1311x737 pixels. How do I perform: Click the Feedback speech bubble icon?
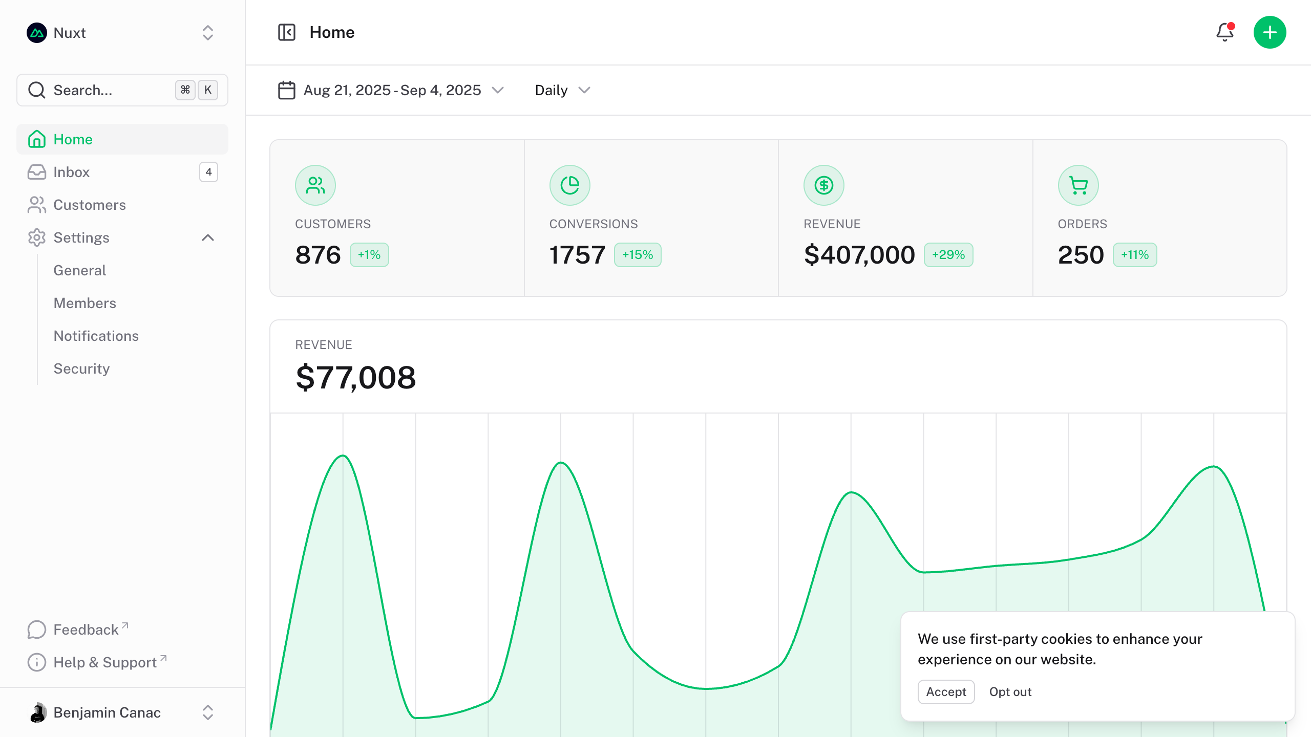point(36,630)
